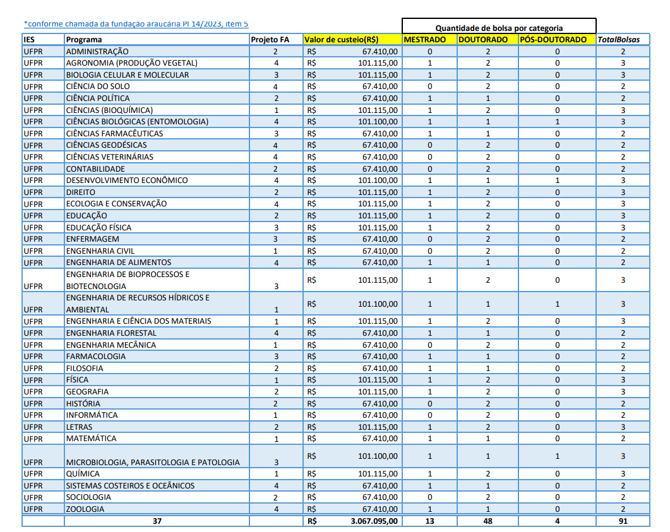Click the ZOOLOGIA cell
The width and height of the screenshot is (670, 532).
(x=157, y=509)
